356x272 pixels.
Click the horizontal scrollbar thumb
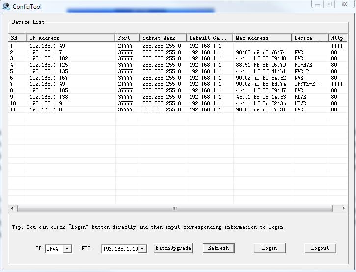[175, 208]
